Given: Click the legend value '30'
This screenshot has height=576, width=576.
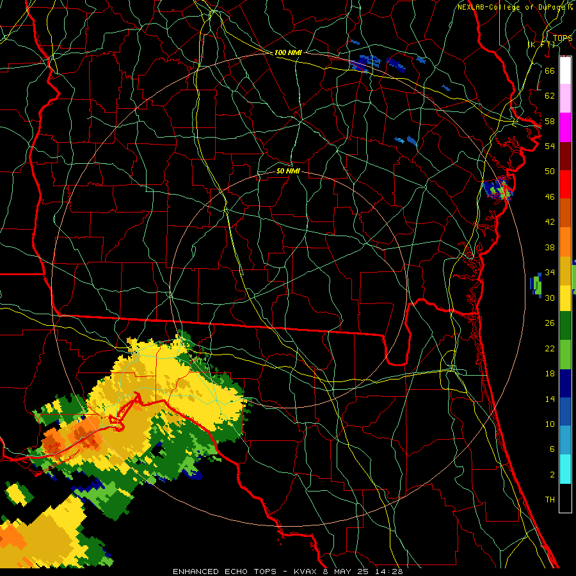Looking at the screenshot, I should [x=550, y=298].
